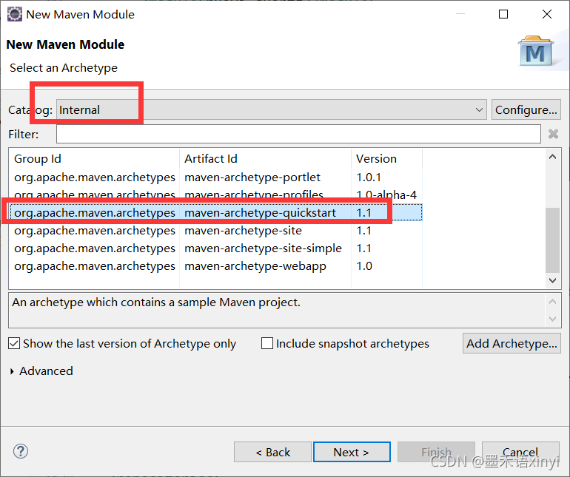
Task: Focus the Filter text field
Action: click(x=298, y=134)
